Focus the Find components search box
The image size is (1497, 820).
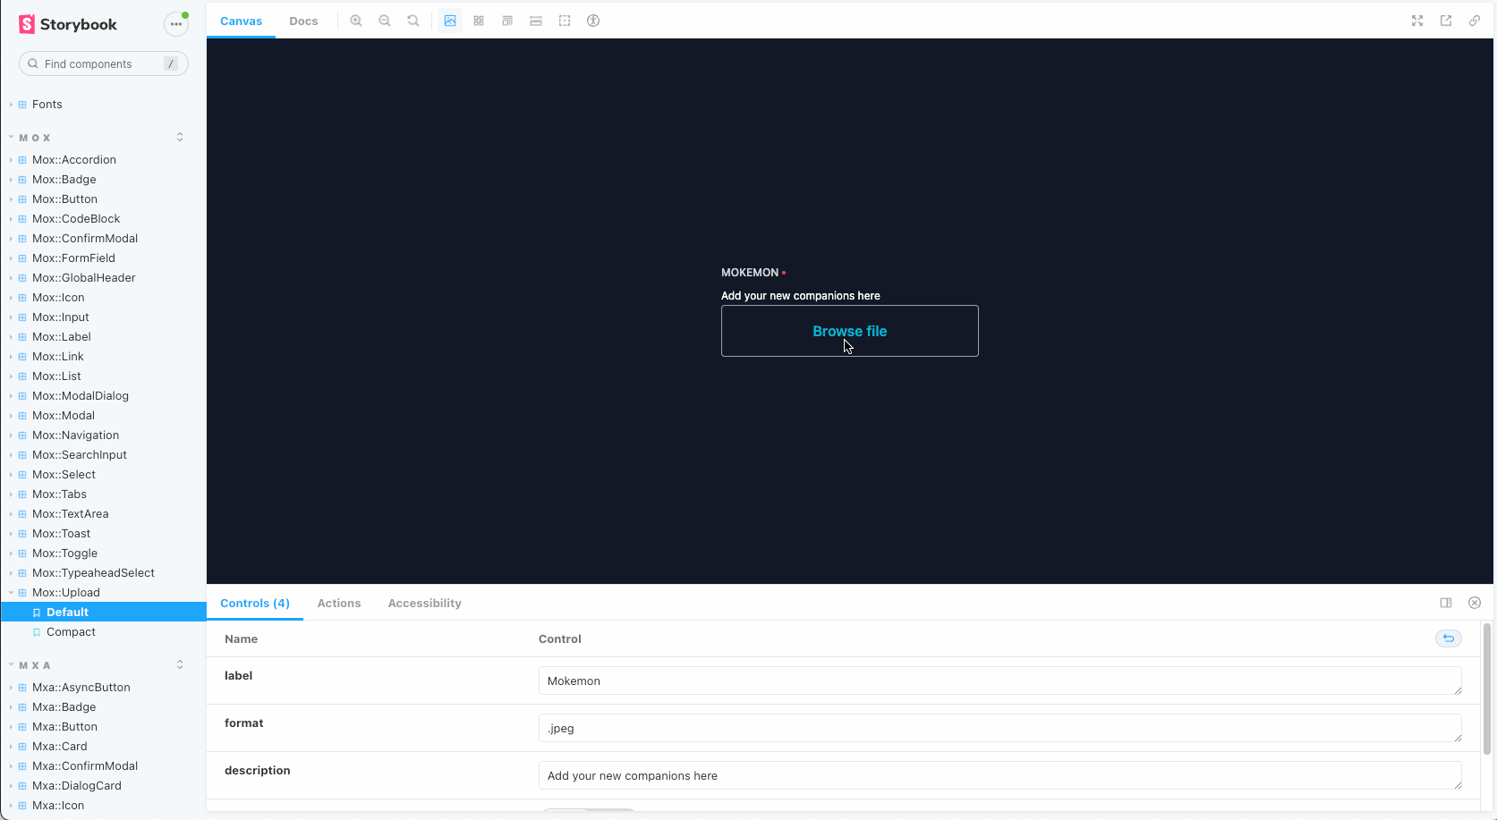pos(104,63)
